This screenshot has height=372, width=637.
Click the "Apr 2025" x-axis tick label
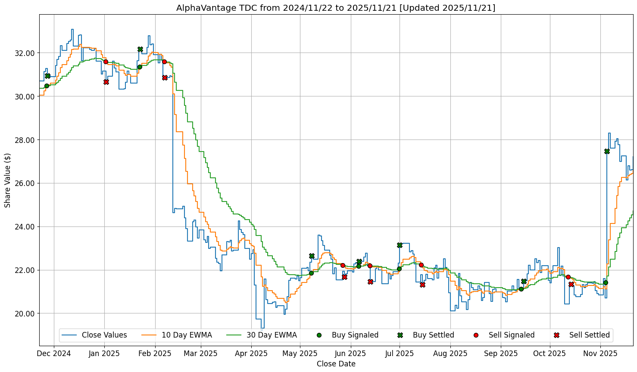252,354
